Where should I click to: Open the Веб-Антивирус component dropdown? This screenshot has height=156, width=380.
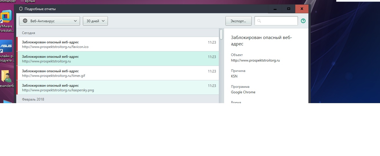click(50, 21)
